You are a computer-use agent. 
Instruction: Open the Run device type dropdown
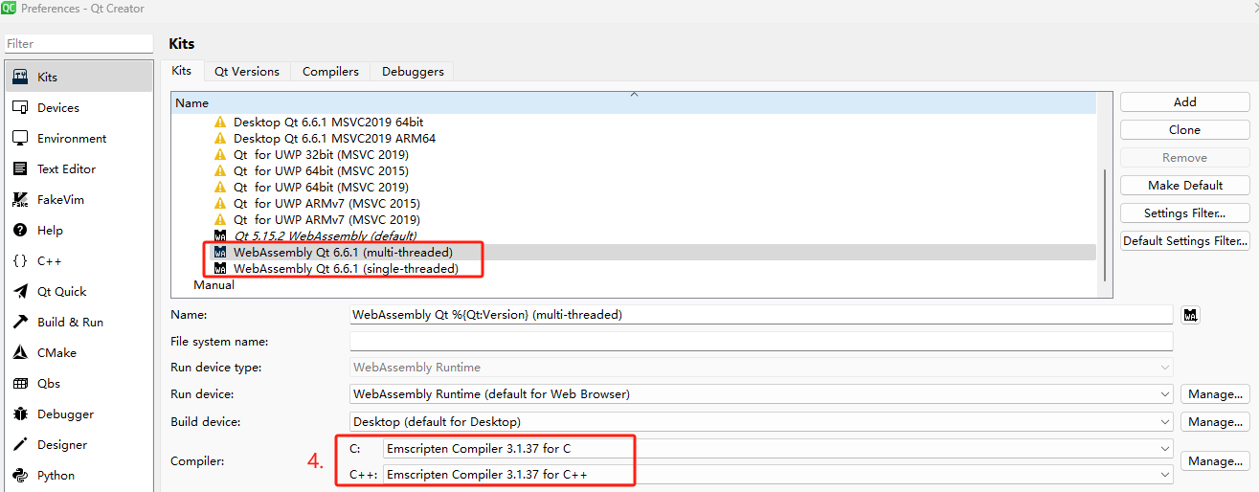762,368
